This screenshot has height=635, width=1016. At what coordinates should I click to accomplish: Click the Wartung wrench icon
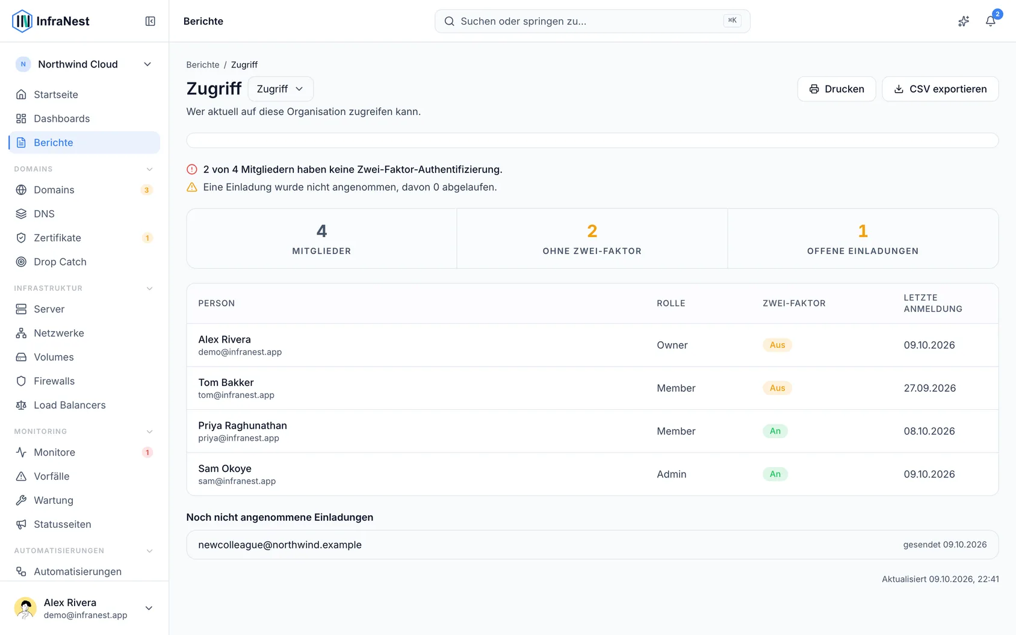pos(21,500)
